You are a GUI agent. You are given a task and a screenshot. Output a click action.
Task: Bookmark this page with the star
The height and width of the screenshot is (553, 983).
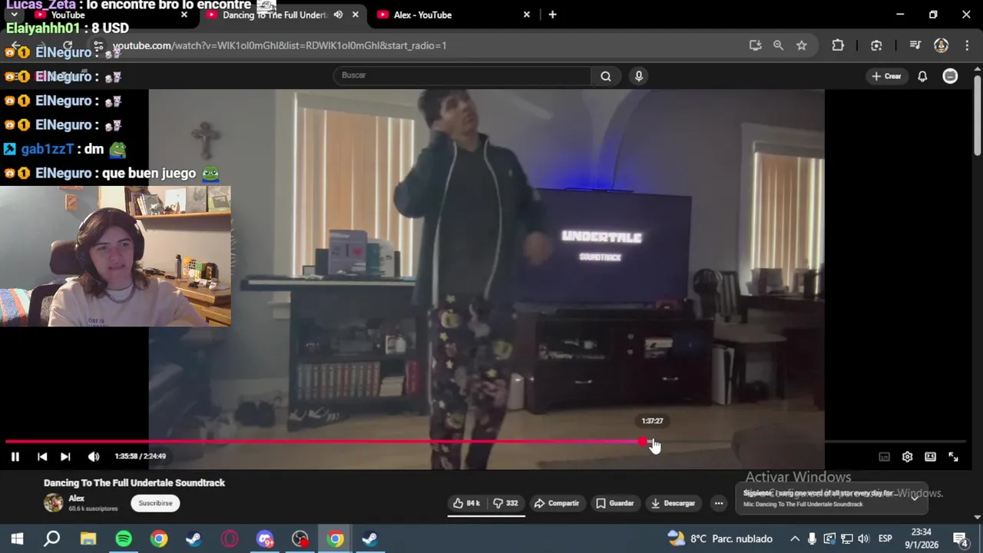click(x=801, y=45)
